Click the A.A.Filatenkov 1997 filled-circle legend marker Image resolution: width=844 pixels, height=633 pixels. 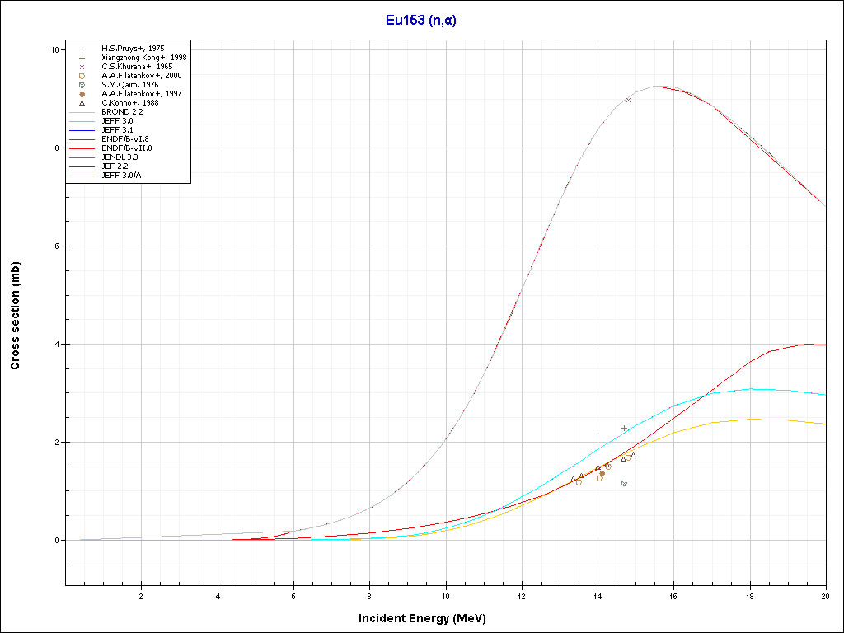pyautogui.click(x=82, y=94)
